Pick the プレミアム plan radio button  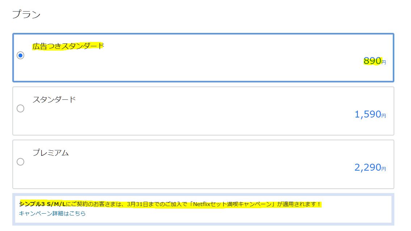point(21,162)
